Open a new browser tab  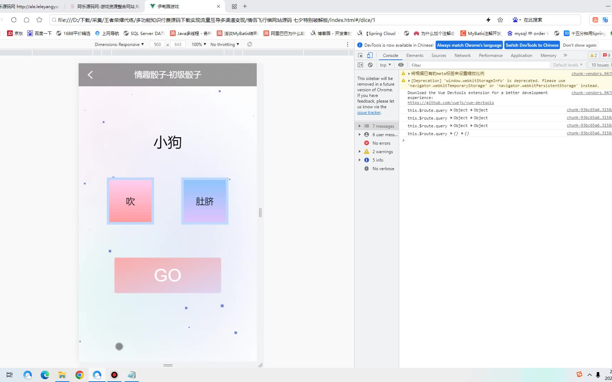click(x=245, y=6)
